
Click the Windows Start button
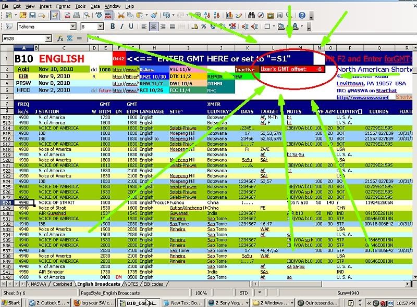click(x=11, y=302)
